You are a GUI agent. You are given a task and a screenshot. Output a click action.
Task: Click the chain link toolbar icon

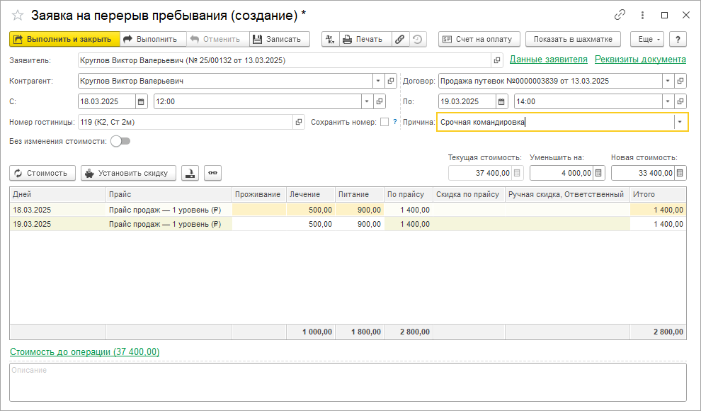point(400,40)
